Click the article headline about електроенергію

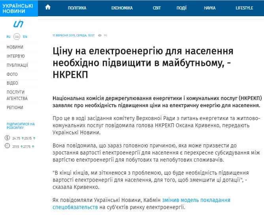(143, 62)
